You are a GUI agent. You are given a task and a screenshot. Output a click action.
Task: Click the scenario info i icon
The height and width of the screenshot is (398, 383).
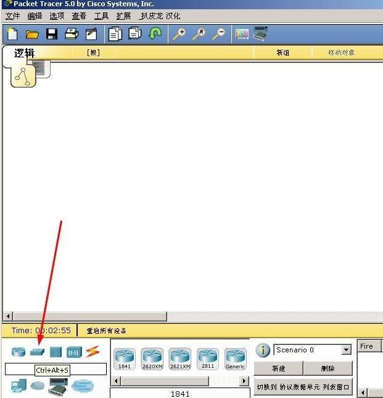pyautogui.click(x=263, y=350)
